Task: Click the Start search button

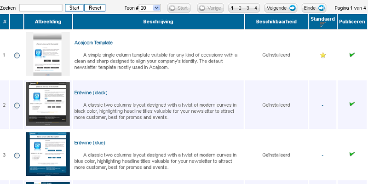Action: [74, 8]
